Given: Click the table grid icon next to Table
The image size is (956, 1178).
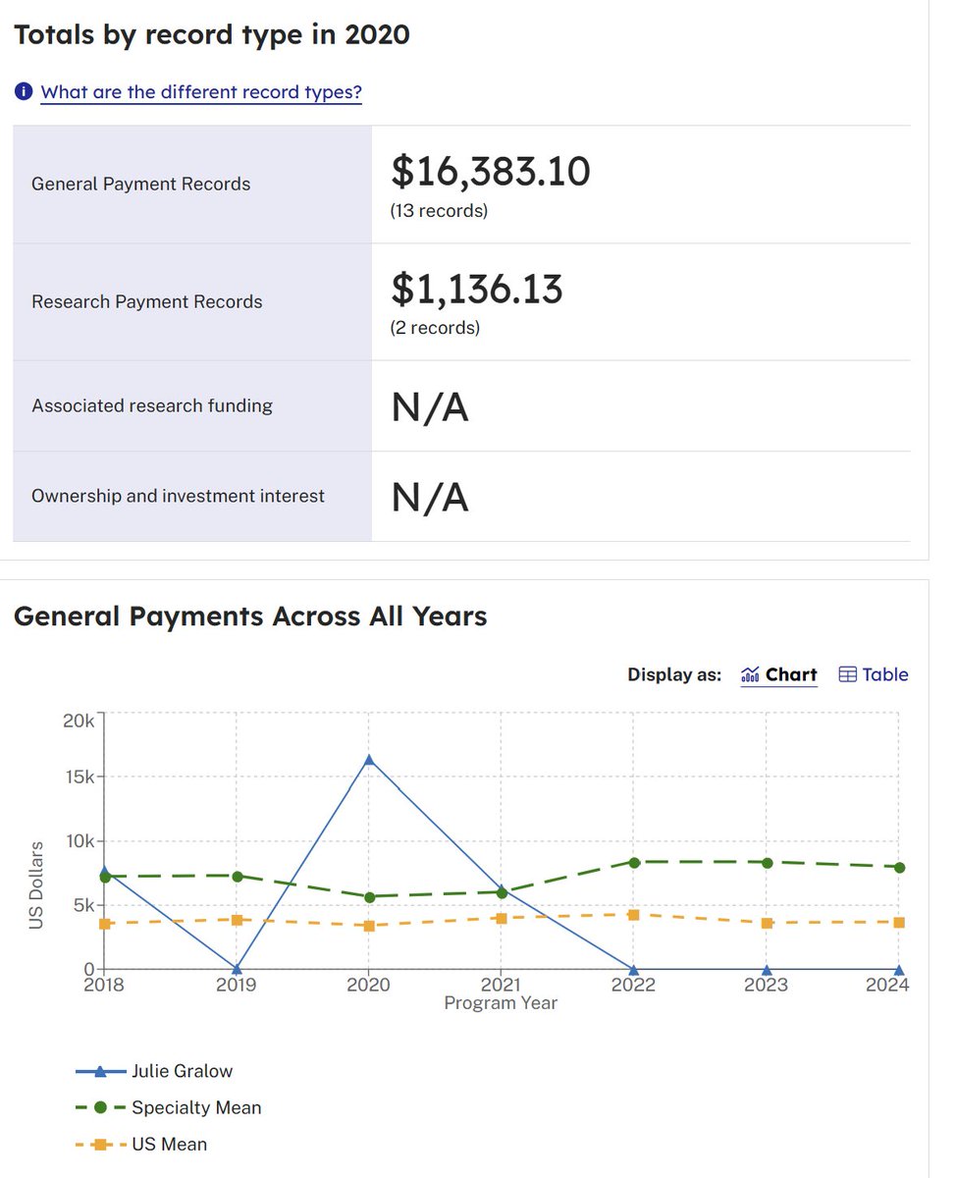Looking at the screenshot, I should (848, 674).
